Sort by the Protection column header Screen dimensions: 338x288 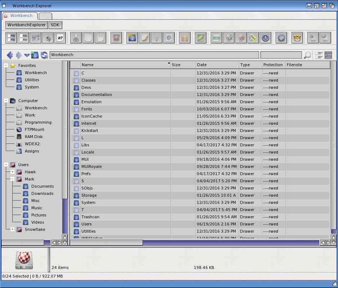[273, 65]
